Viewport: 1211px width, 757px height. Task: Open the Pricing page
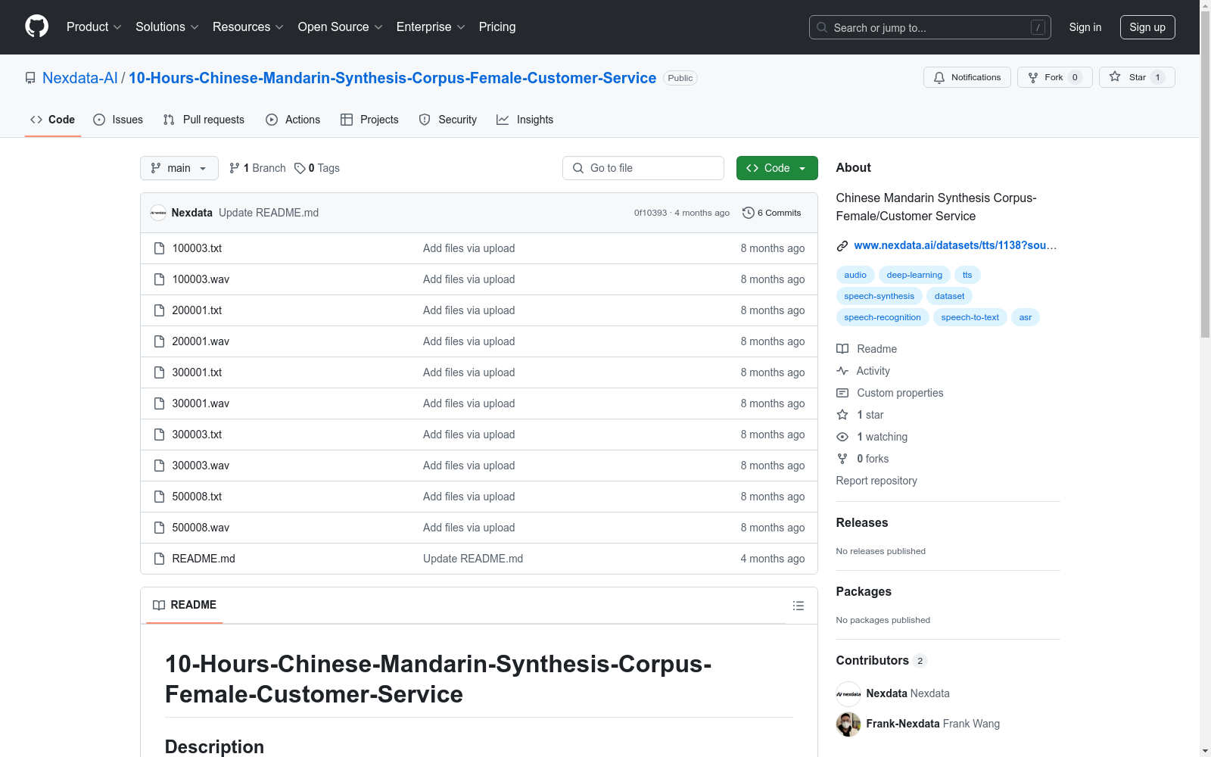point(497,26)
